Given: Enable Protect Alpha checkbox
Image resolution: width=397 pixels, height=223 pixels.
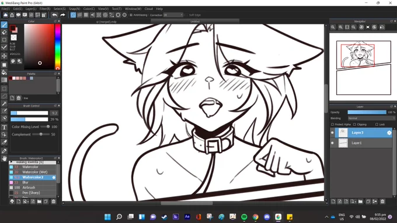Looking at the screenshot, I should pos(332,124).
